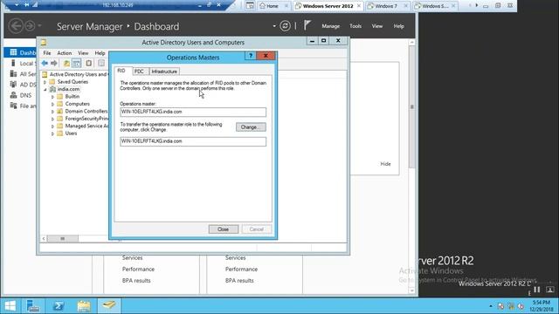
Task: Open Server Manager's Help menu
Action: [x=398, y=26]
